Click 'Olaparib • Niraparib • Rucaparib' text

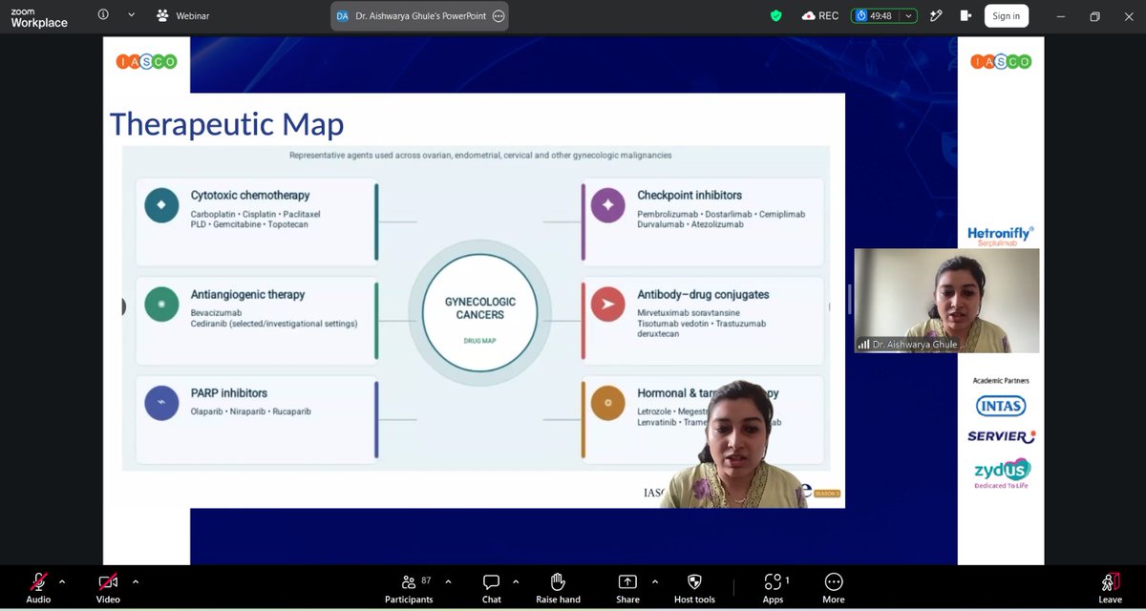coord(250,411)
